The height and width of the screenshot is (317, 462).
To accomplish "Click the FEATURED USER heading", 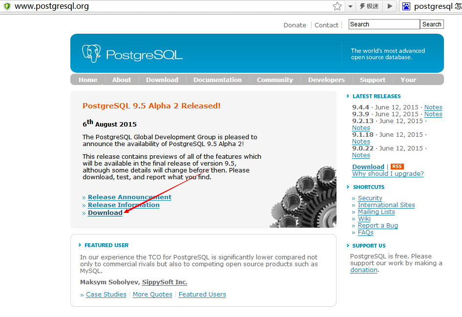I will click(106, 245).
